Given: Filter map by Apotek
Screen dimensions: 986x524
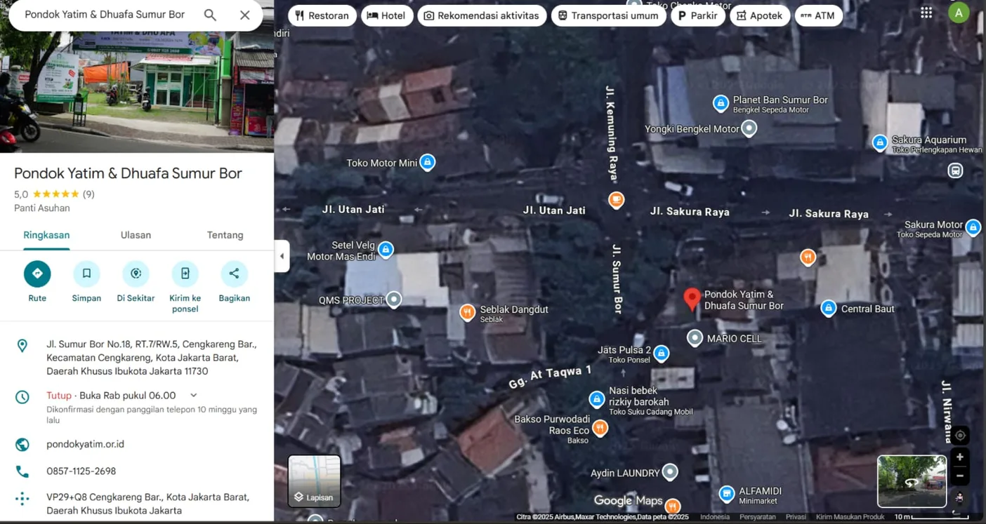Looking at the screenshot, I should 760,15.
